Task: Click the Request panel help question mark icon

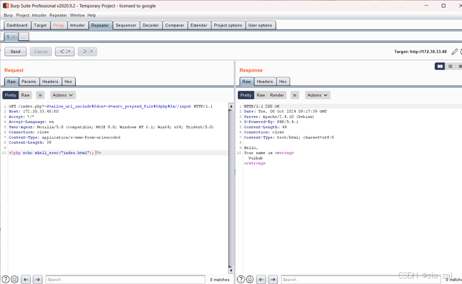Action: (6, 280)
